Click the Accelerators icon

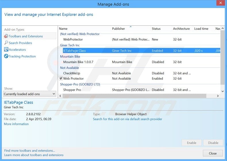pos(6,49)
